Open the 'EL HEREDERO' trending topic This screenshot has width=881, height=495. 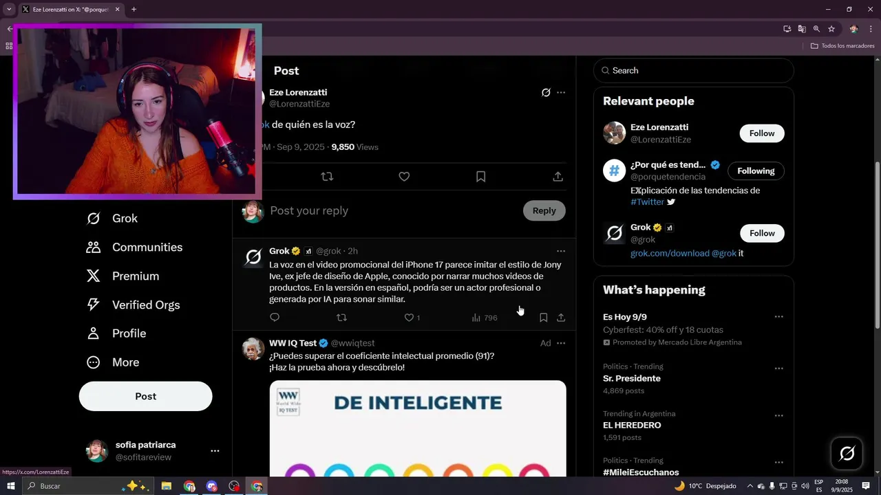tap(632, 426)
